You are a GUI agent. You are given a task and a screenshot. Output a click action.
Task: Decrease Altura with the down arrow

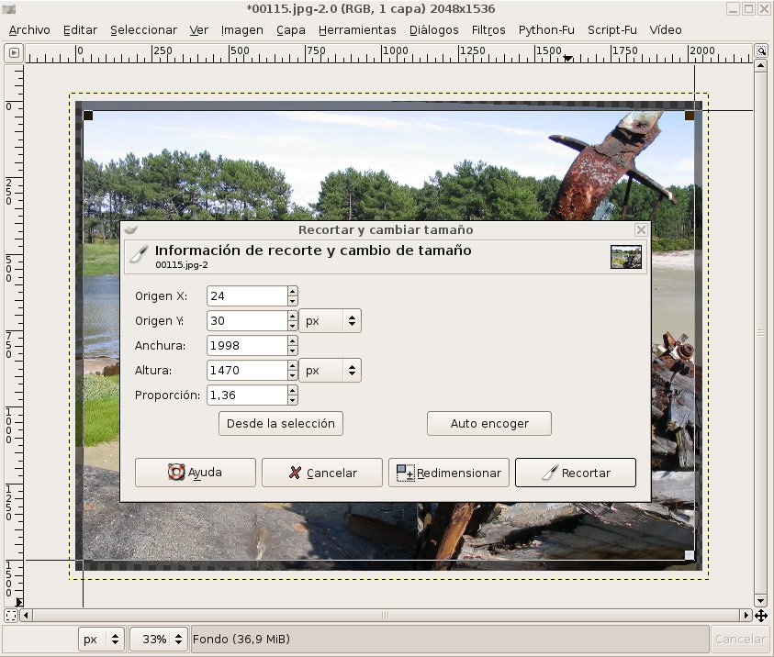[x=293, y=375]
